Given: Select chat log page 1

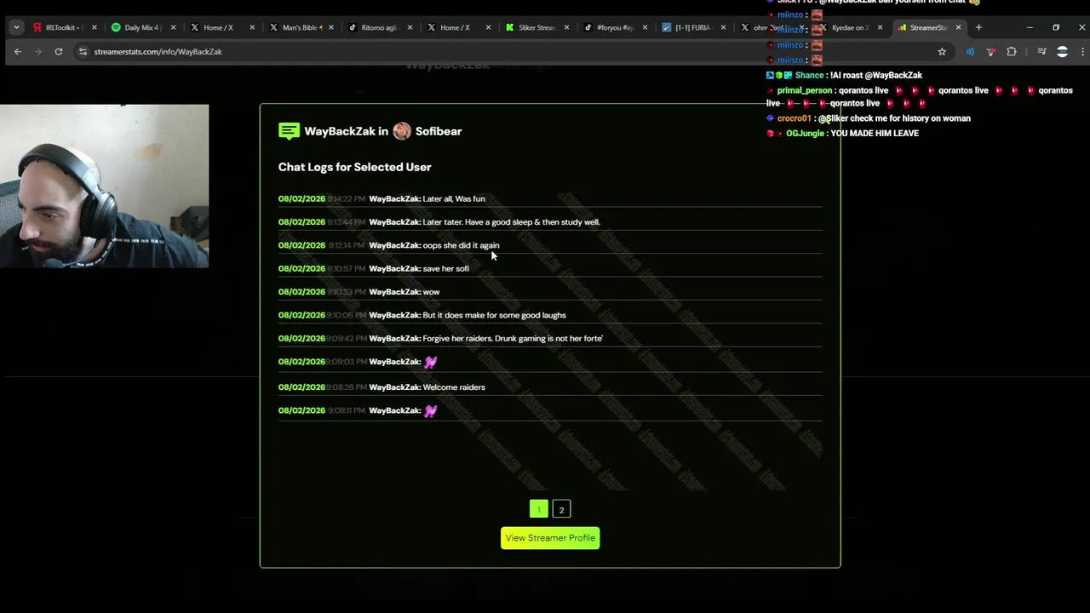Looking at the screenshot, I should tap(539, 509).
